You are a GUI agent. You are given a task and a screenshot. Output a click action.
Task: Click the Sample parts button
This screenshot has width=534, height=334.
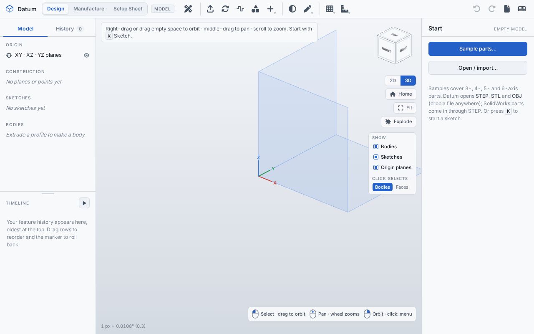coord(478,49)
